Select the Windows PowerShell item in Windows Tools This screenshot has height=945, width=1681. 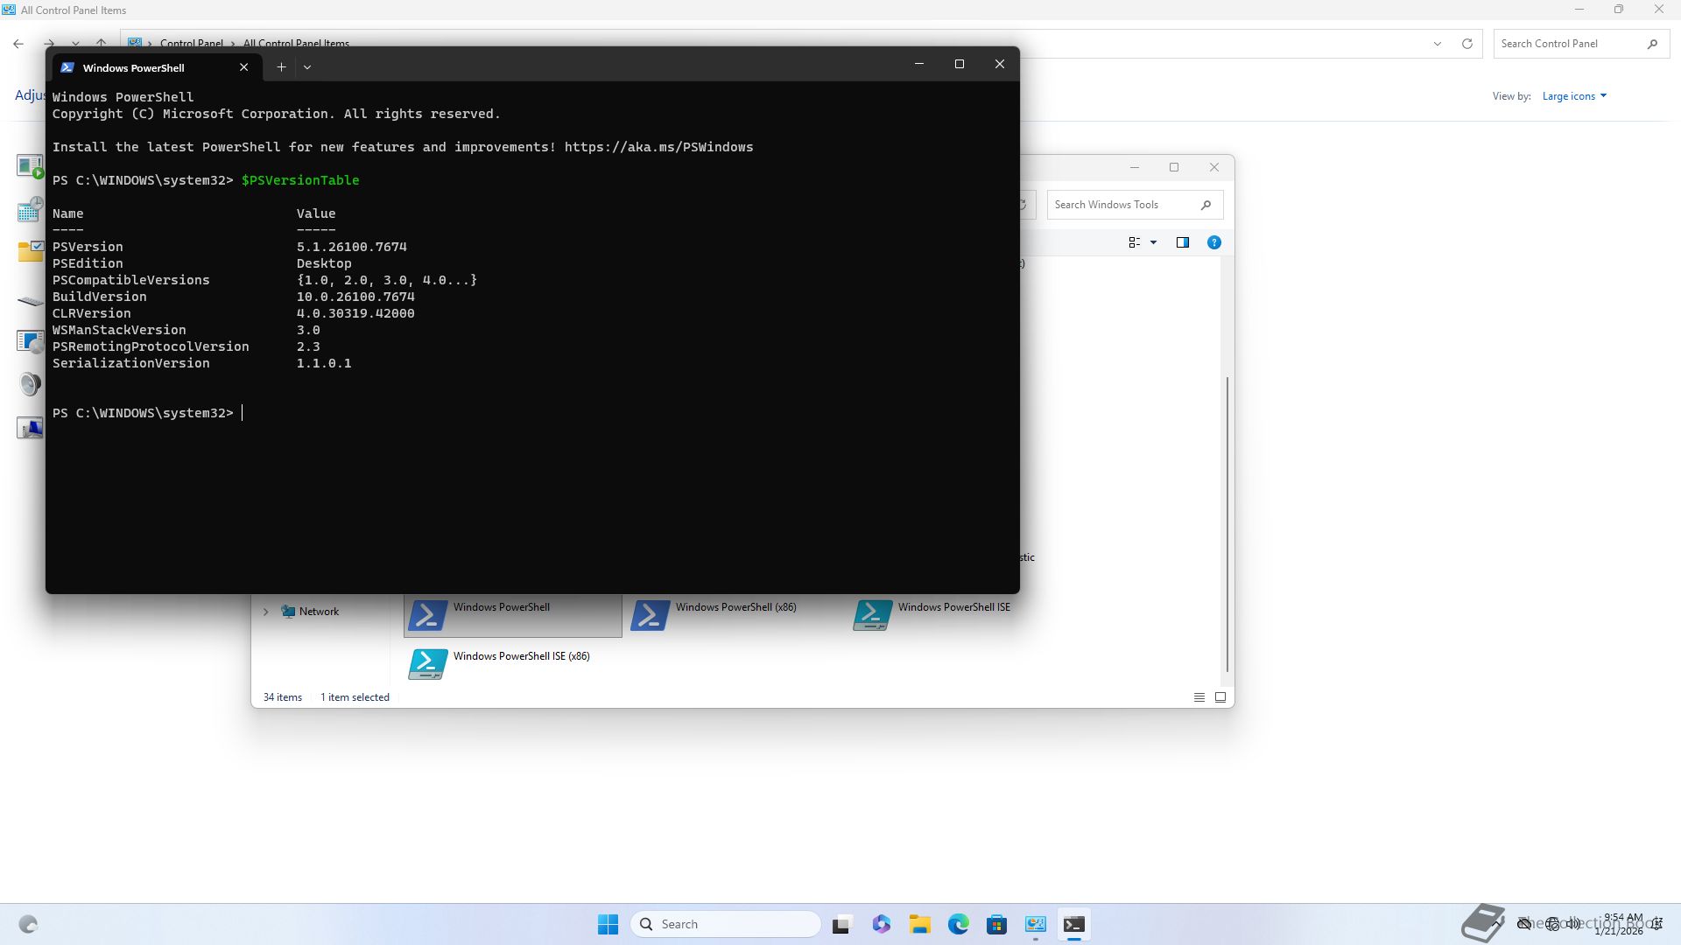click(x=501, y=614)
